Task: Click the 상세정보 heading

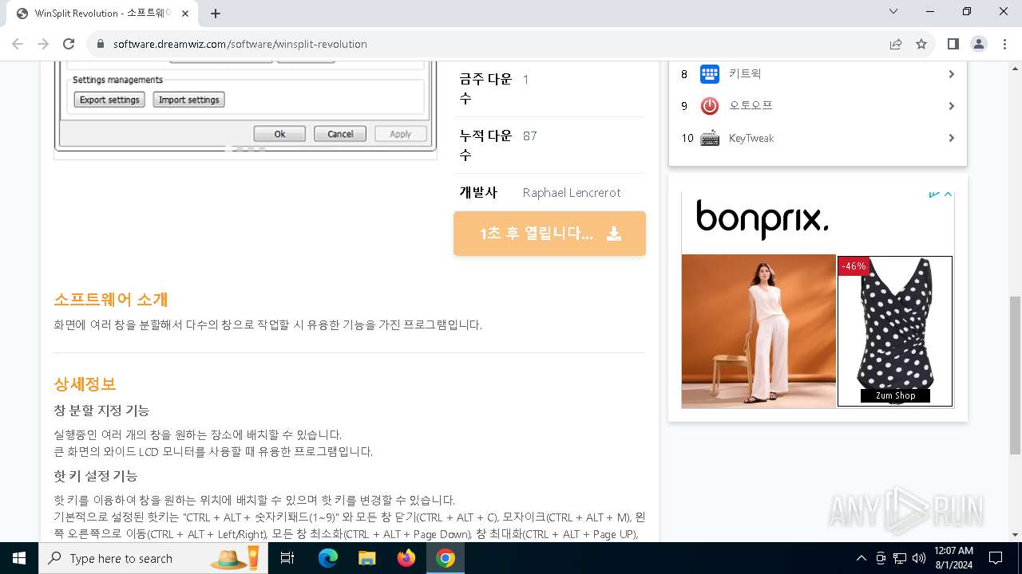Action: point(85,384)
